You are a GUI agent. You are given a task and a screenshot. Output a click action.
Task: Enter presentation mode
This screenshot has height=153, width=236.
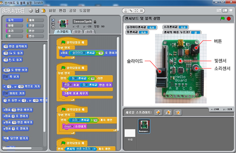click(231, 10)
